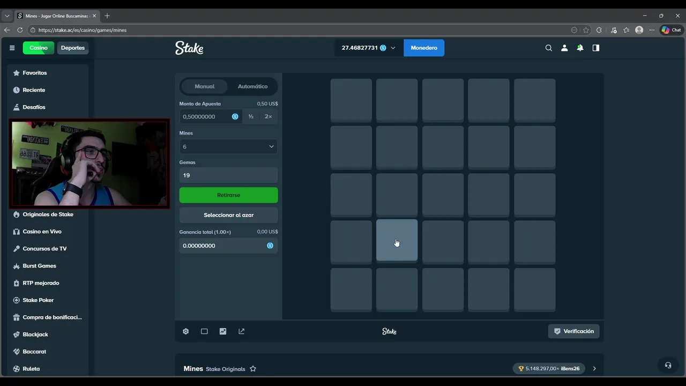
Task: Click the browser refresh icon
Action: (x=20, y=30)
